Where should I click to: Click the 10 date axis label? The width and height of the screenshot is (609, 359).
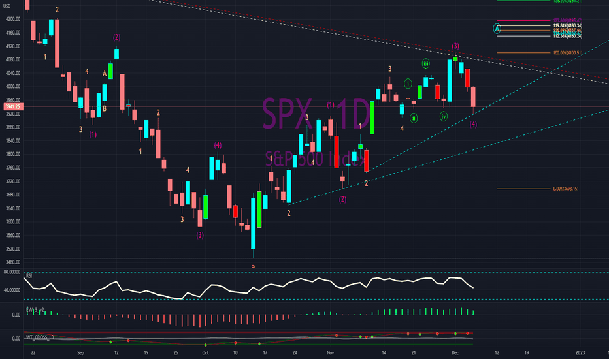(235, 352)
